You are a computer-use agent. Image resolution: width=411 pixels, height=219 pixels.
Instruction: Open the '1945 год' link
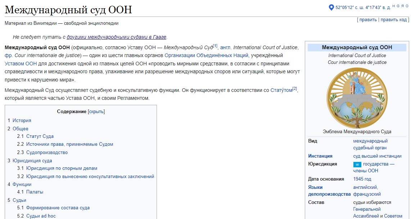(362, 179)
